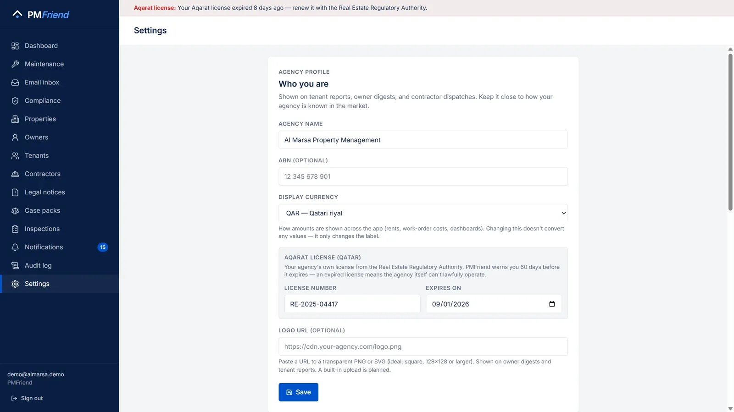Click the Agency Name input field
Viewport: 734px width, 412px height.
(423, 140)
